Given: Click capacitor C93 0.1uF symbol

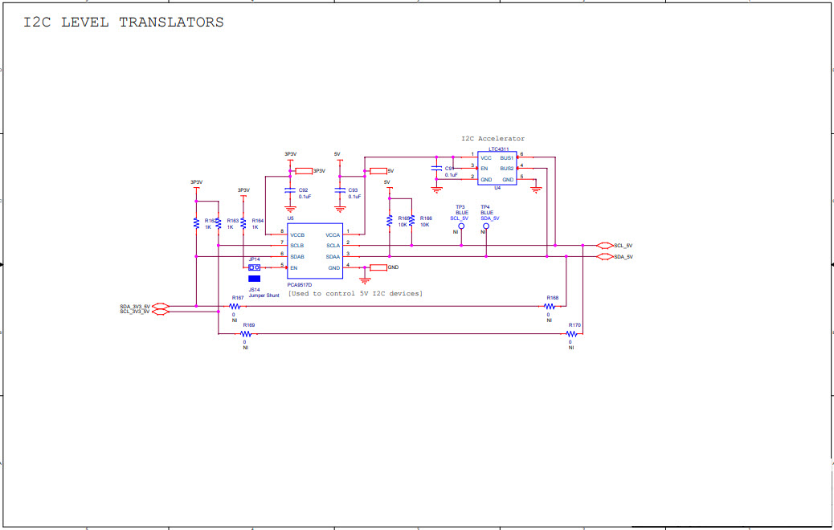Looking at the screenshot, I should [x=340, y=190].
